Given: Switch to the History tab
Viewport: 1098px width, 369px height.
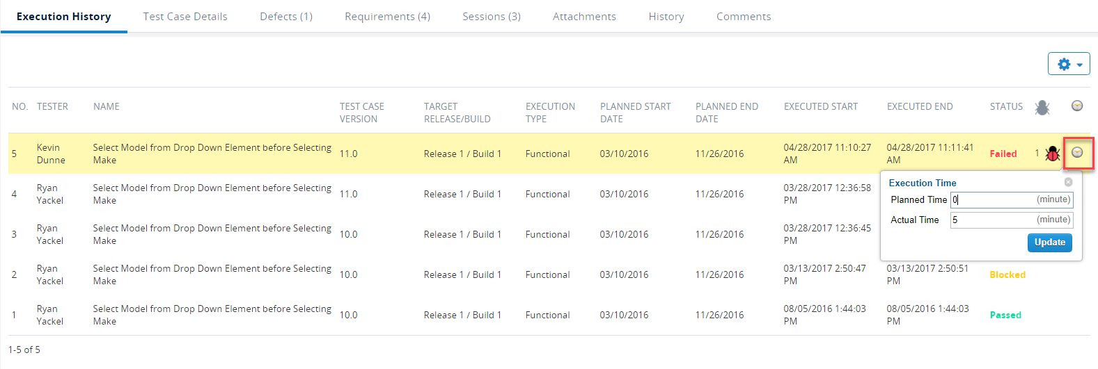Looking at the screenshot, I should (x=666, y=17).
